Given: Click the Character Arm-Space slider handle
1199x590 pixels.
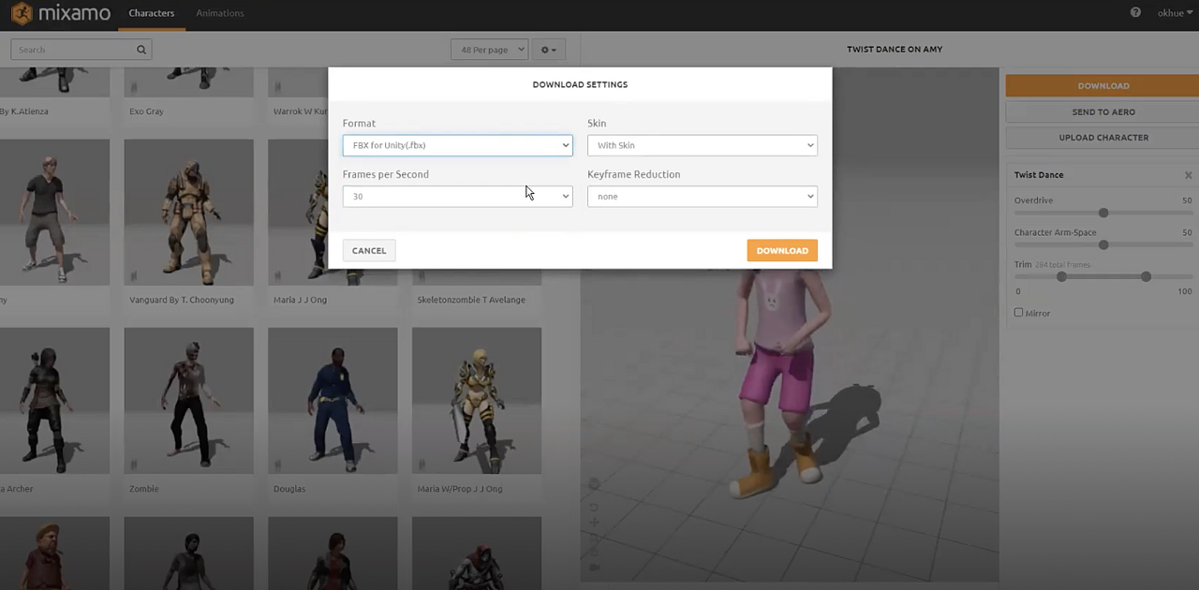Looking at the screenshot, I should click(x=1103, y=244).
